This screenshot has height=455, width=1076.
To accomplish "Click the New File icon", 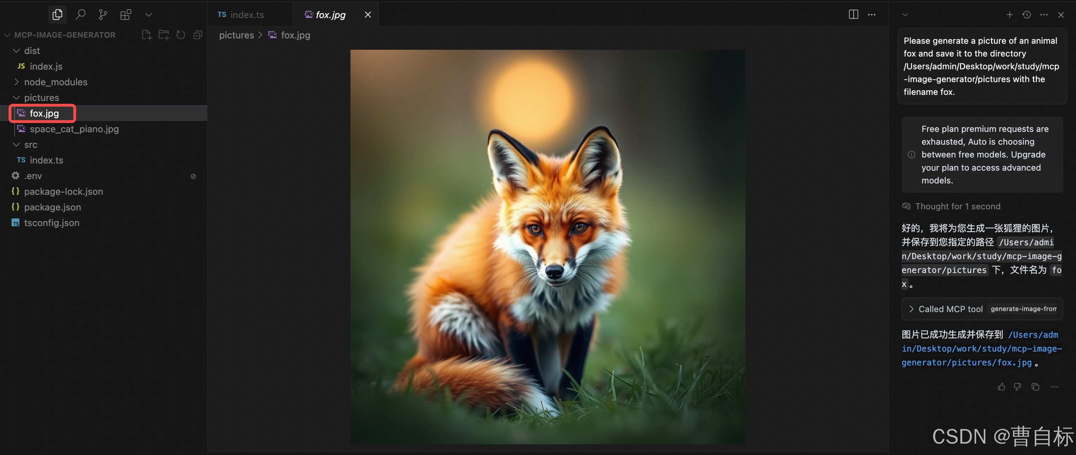I will click(146, 35).
